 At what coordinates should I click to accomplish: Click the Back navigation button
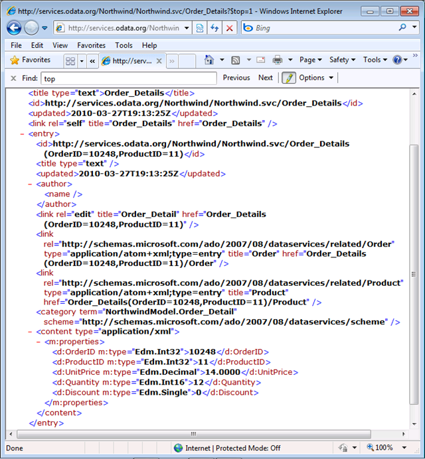(x=14, y=28)
